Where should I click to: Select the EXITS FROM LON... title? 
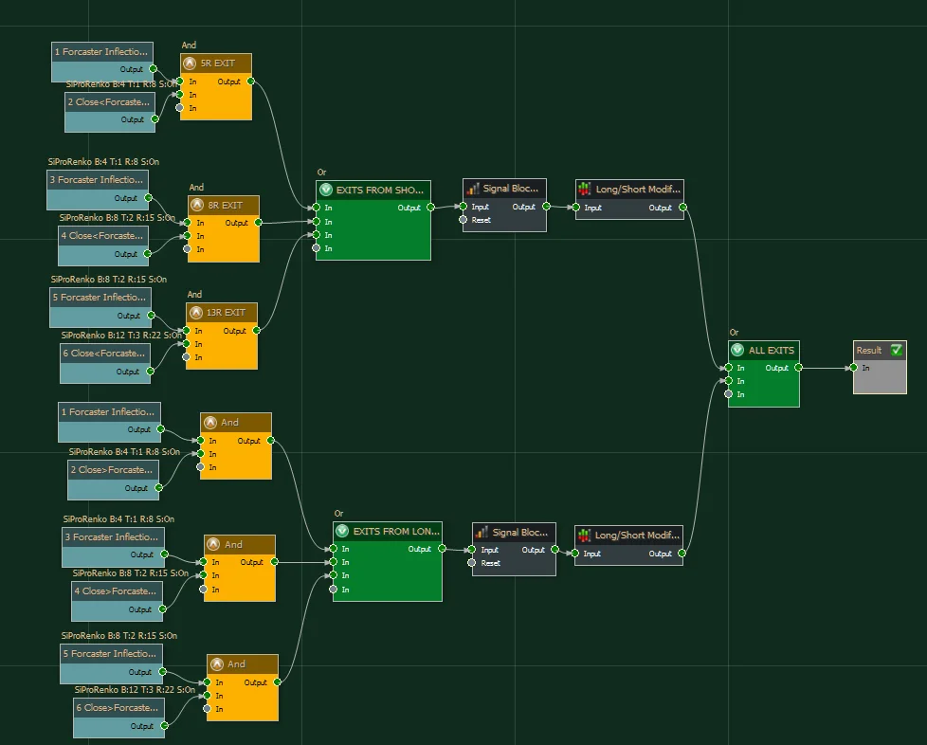[x=397, y=531]
